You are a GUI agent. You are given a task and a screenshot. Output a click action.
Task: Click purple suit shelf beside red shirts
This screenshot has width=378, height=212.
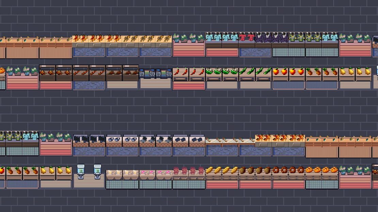(x=263, y=40)
